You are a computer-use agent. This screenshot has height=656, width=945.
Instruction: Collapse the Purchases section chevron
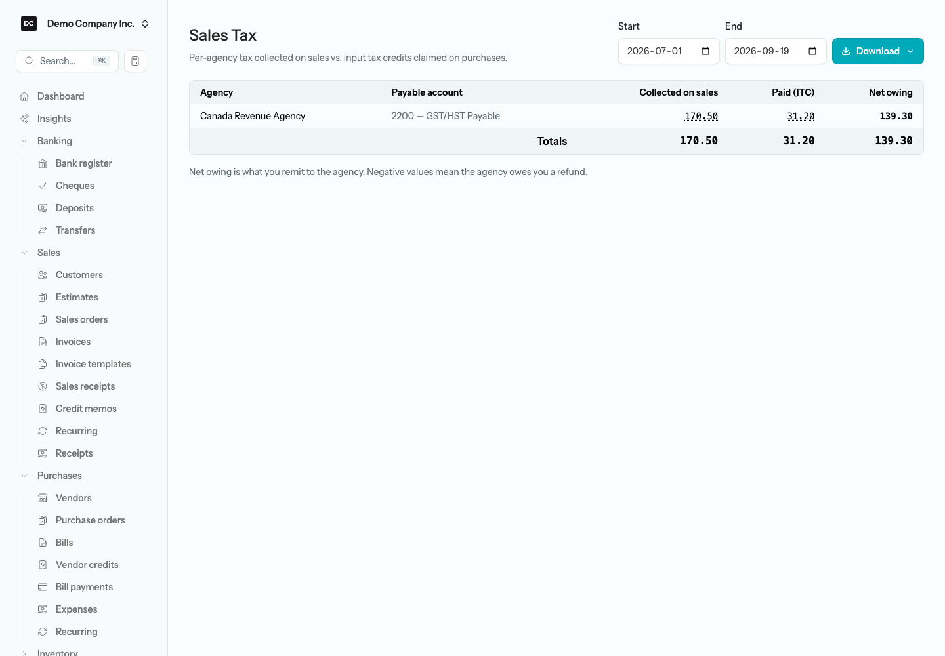pyautogui.click(x=24, y=476)
